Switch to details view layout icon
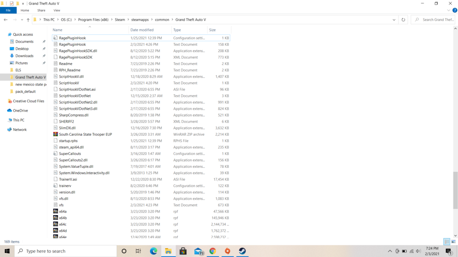Viewport: 458px width, 257px height. pos(447,241)
